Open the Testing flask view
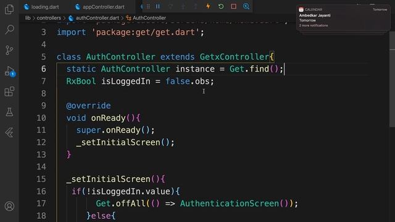395x222 pixels. coord(9,112)
